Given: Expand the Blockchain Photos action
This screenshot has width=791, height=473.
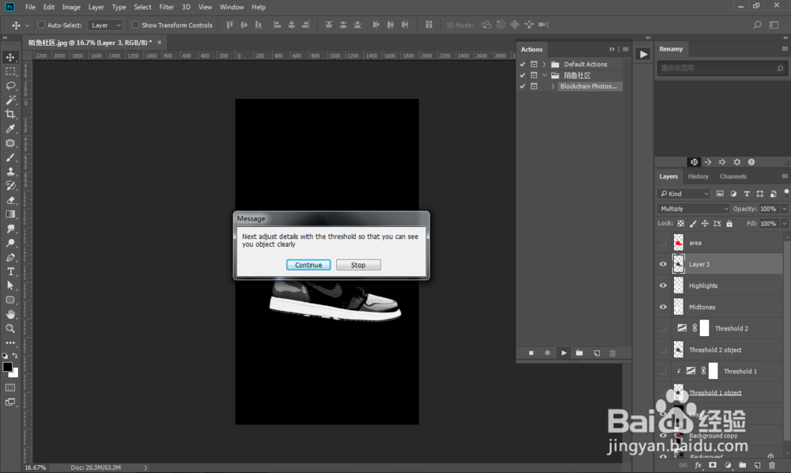Looking at the screenshot, I should pos(553,86).
